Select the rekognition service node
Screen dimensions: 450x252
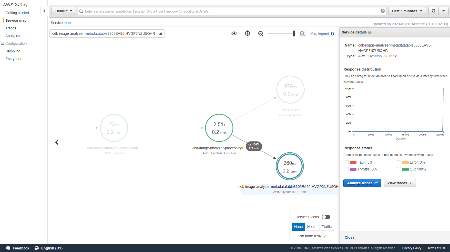[290, 89]
